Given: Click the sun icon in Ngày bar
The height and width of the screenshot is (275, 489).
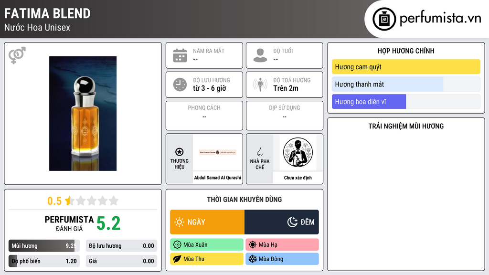Looking at the screenshot, I should tap(179, 222).
